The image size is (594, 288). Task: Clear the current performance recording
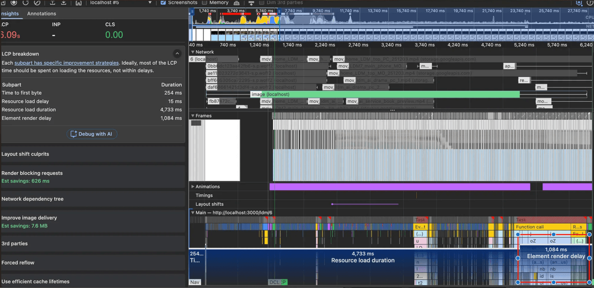tap(37, 3)
